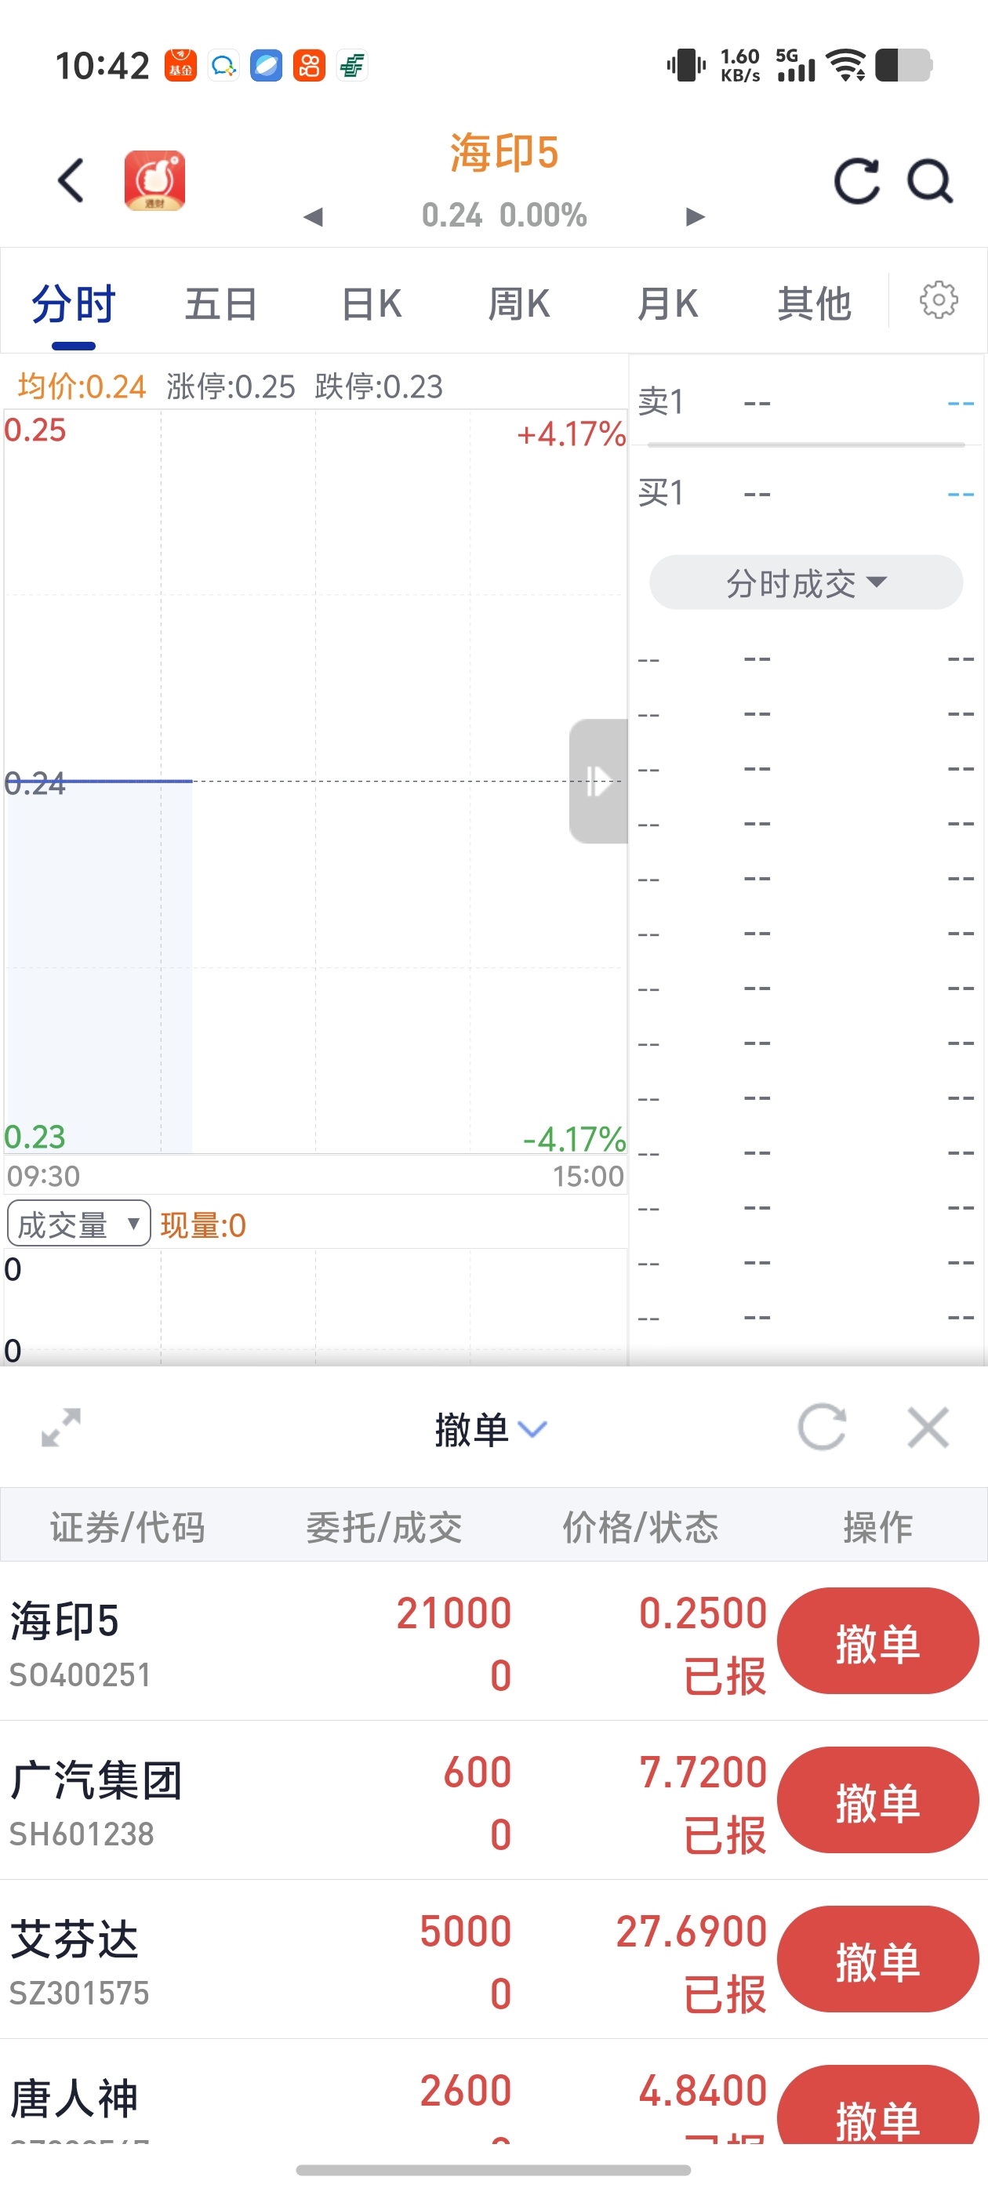Viewport: 988px width, 2195px height.
Task: Refresh the 撤单 order list
Action: tap(822, 1428)
